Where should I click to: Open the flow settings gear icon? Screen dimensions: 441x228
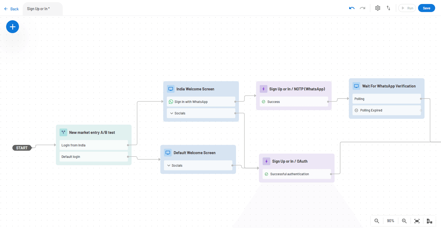[378, 8]
